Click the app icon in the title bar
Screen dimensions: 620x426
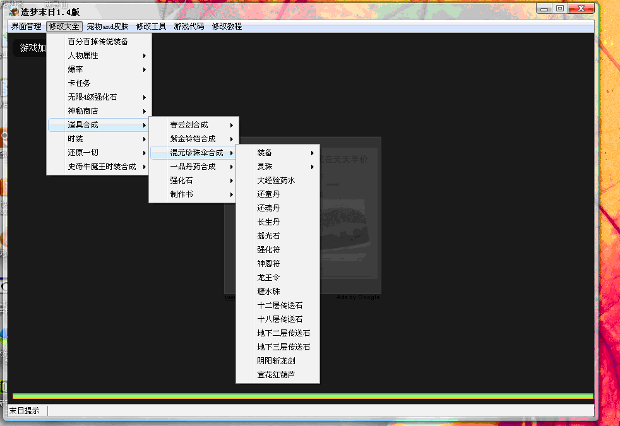[x=14, y=12]
